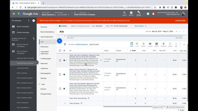Select aluminum fence company ad group
198x111 pixels.
click(x=25, y=58)
